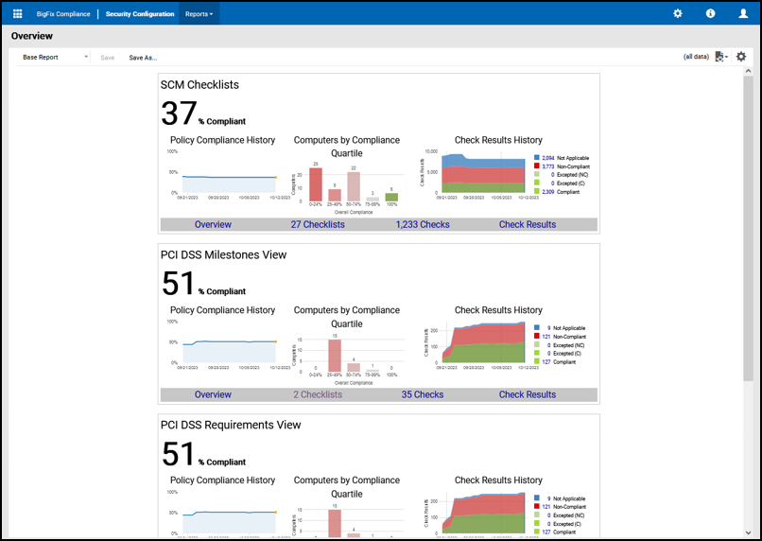The height and width of the screenshot is (541, 762).
Task: Click the vertical page scrollbar
Action: click(749, 227)
